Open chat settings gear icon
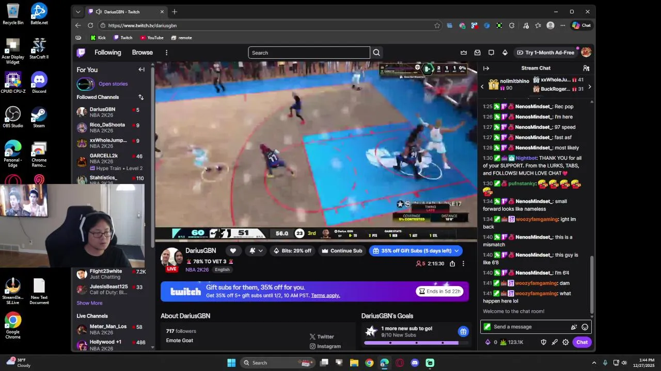The height and width of the screenshot is (371, 661). click(x=565, y=342)
